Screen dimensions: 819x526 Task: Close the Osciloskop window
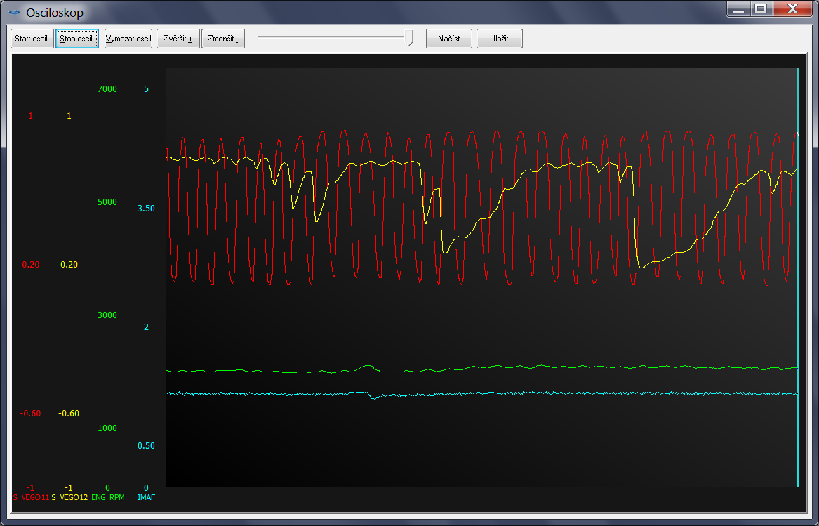[x=792, y=9]
